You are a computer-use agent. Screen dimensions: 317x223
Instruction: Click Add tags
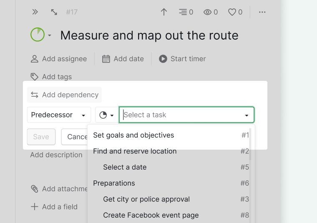pos(51,77)
